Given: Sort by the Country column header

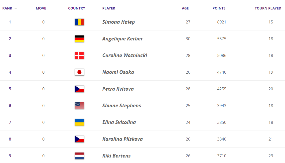Looking at the screenshot, I should [77, 8].
